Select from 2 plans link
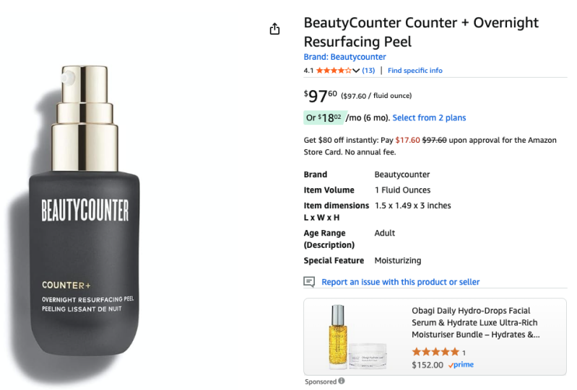The height and width of the screenshot is (390, 577). [x=429, y=118]
